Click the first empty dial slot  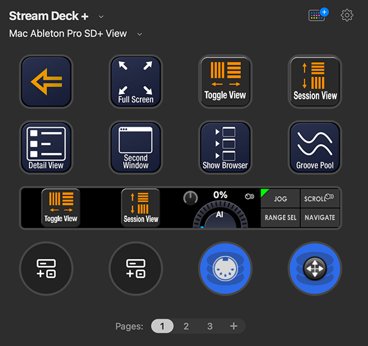tap(46, 269)
